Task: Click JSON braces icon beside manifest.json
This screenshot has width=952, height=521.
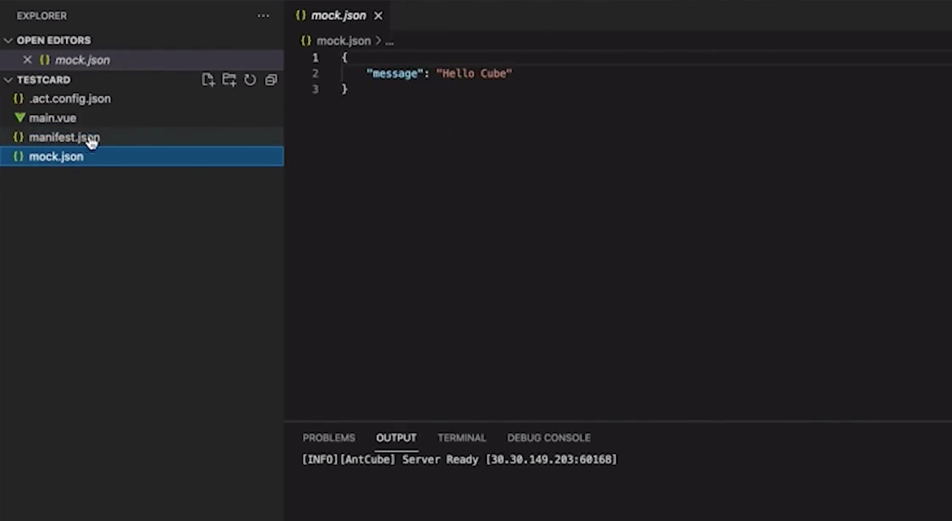Action: [x=18, y=137]
